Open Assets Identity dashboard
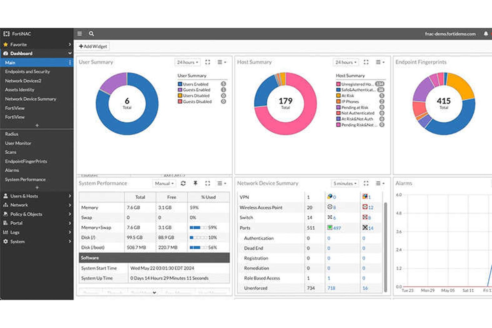The image size is (492, 328). [x=20, y=90]
